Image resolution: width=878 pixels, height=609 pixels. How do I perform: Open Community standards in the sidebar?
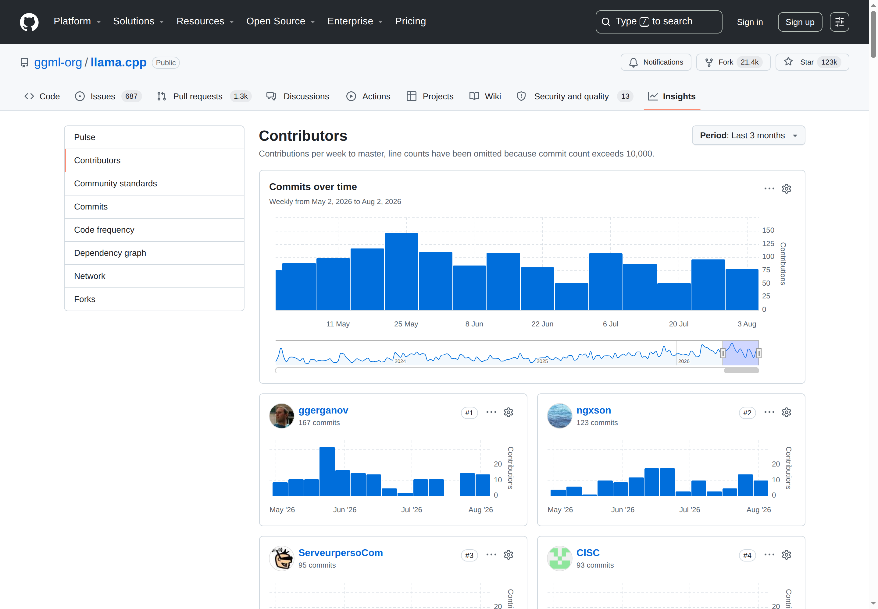(x=154, y=184)
